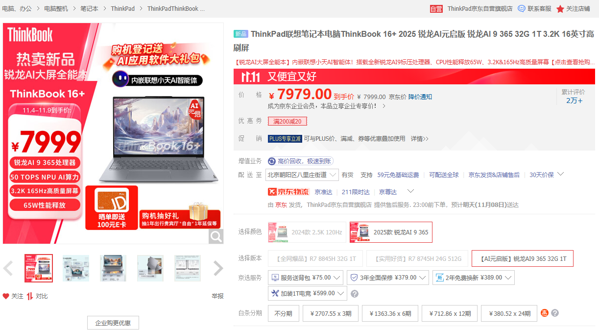
Task: Open ThinkPad breadcrumb link
Action: click(122, 9)
